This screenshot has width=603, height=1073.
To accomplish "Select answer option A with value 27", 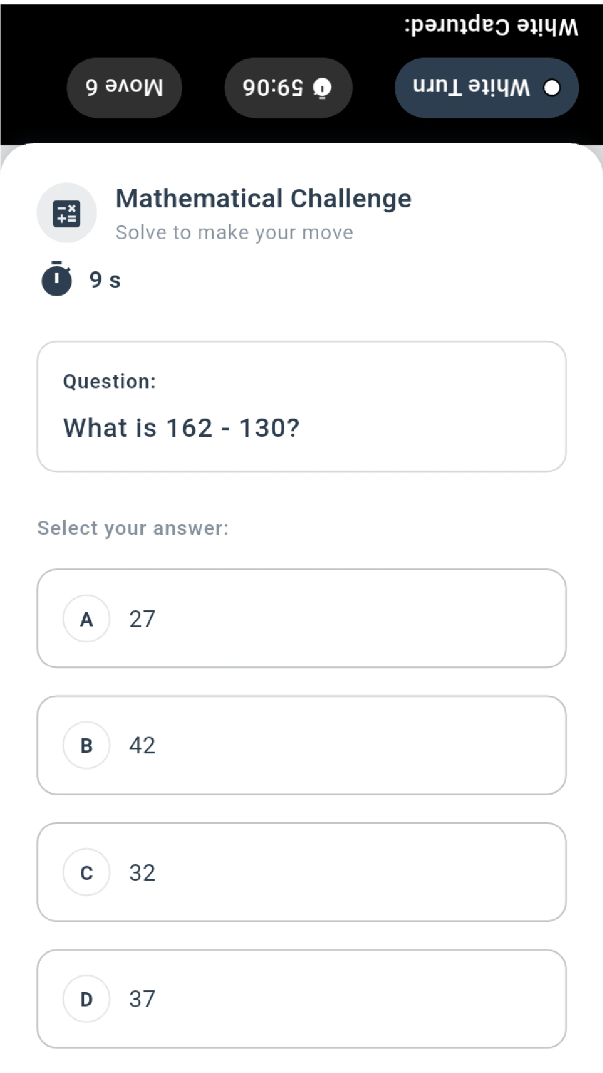I will click(x=301, y=618).
